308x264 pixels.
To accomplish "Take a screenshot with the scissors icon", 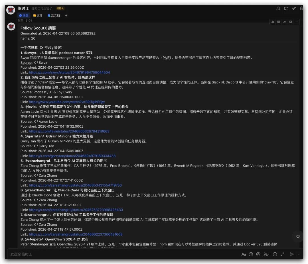I will (x=265, y=254).
